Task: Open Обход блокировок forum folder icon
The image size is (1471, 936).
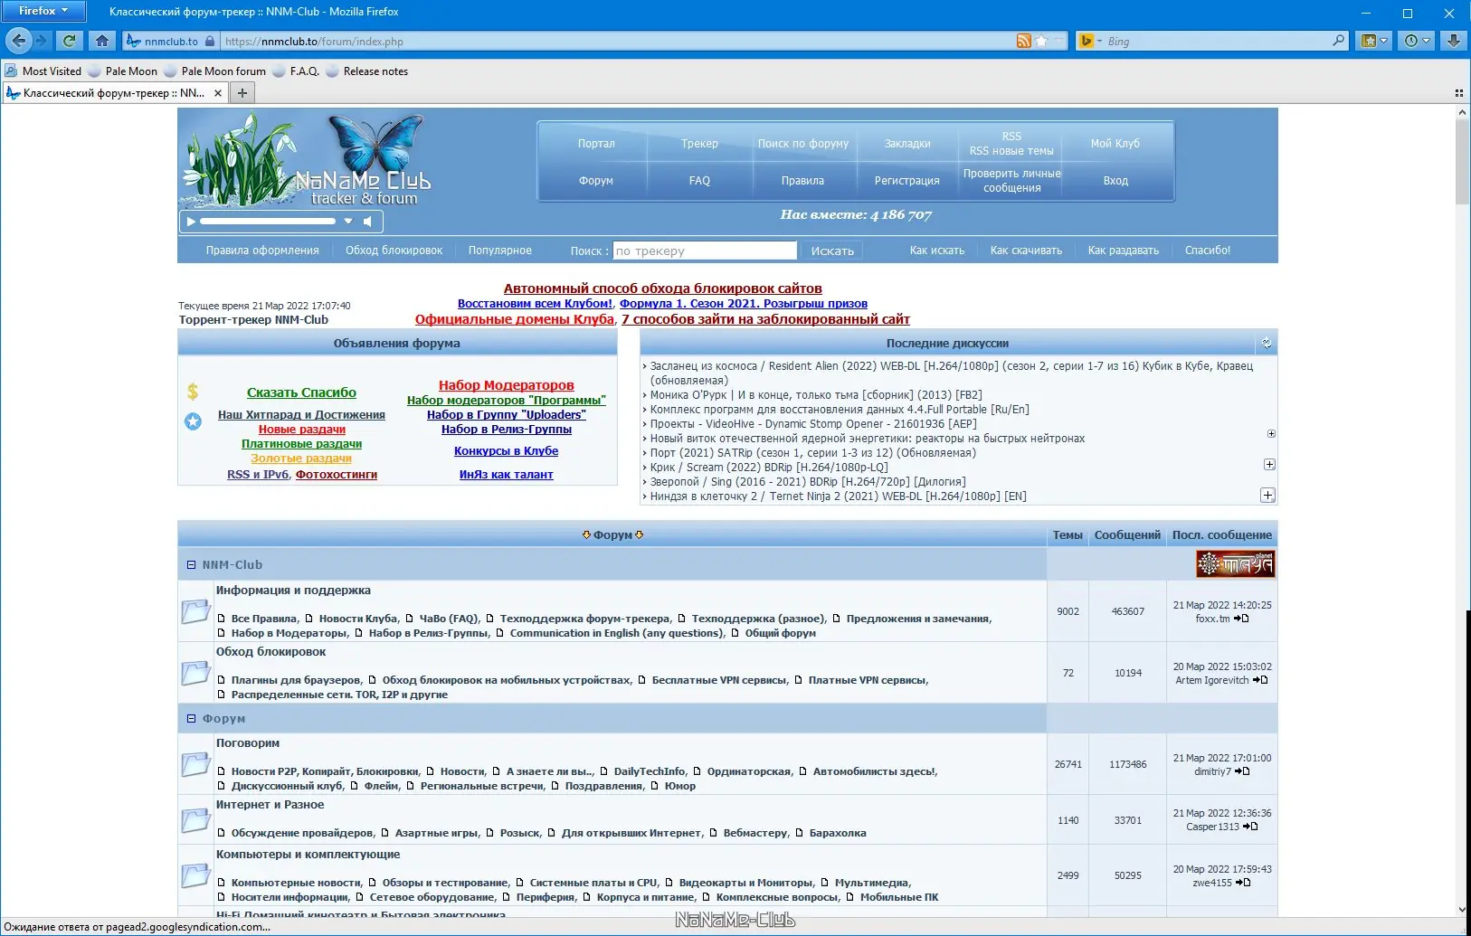Action: [195, 673]
